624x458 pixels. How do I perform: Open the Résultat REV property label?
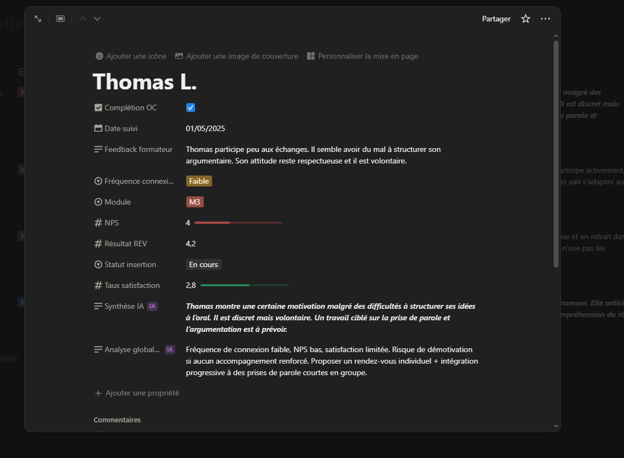[121, 244]
